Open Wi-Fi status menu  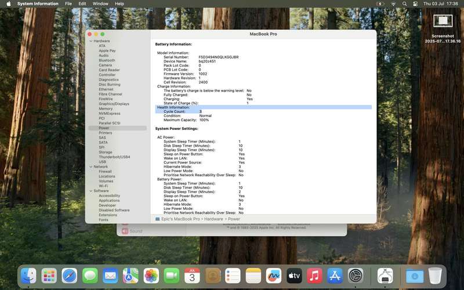coord(393,3)
